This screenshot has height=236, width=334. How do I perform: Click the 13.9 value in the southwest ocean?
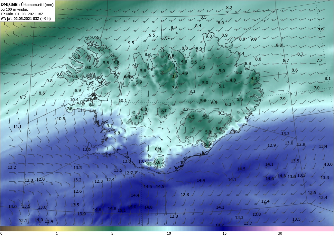(81, 214)
